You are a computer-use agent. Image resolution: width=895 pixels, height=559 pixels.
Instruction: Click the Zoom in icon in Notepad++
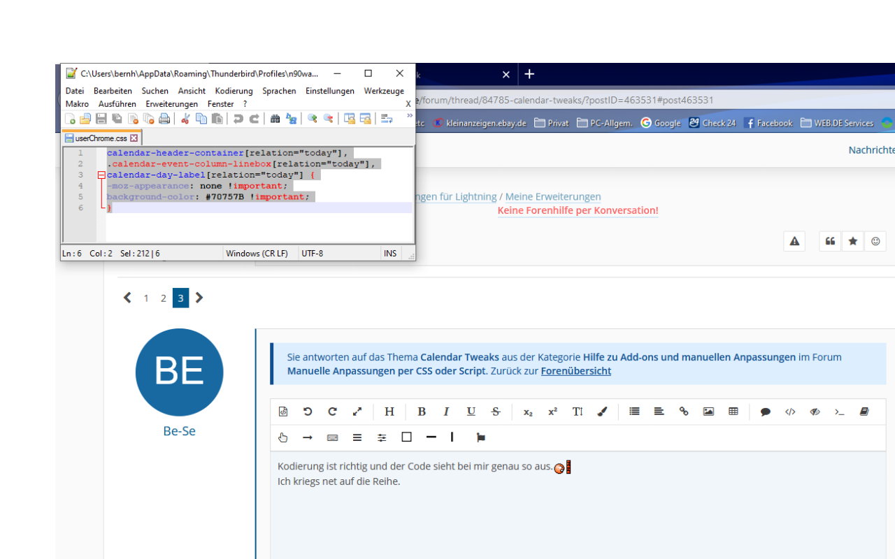312,119
